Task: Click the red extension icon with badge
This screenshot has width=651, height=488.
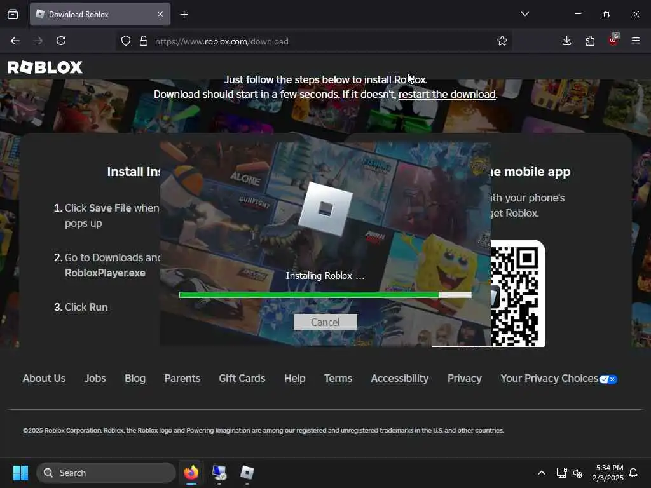Action: pos(613,39)
